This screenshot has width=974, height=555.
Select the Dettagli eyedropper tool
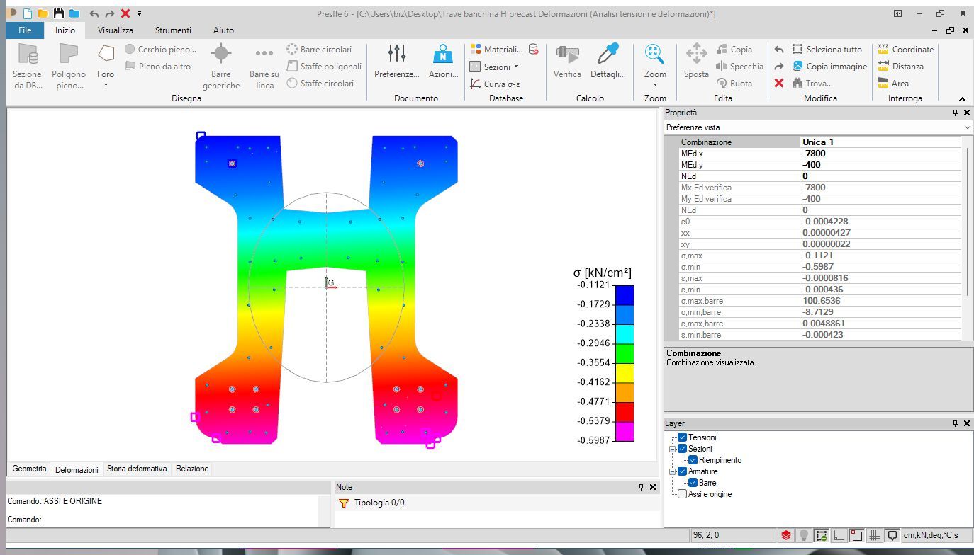coord(608,55)
